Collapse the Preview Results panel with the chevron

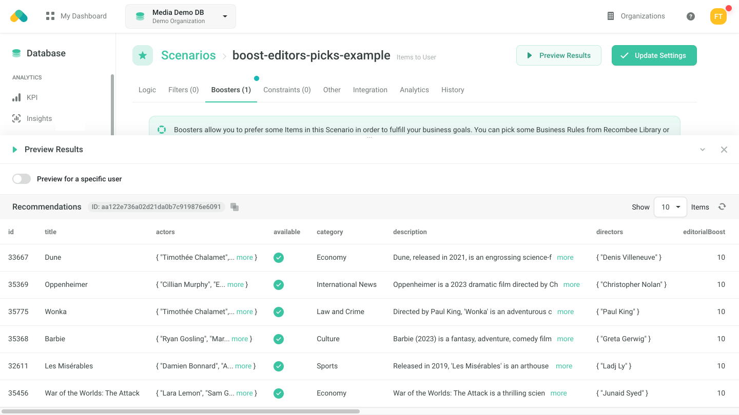pyautogui.click(x=703, y=150)
